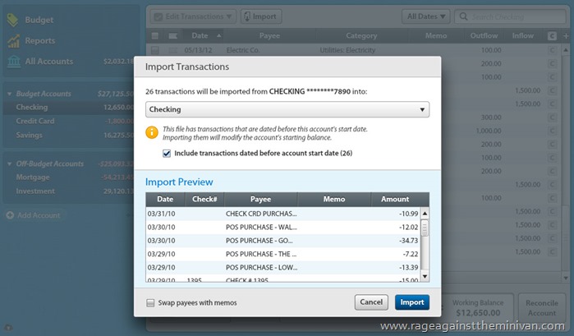Click the POS PURCHASE - GO... row
Viewport: 574px width, 336px height.
click(283, 241)
